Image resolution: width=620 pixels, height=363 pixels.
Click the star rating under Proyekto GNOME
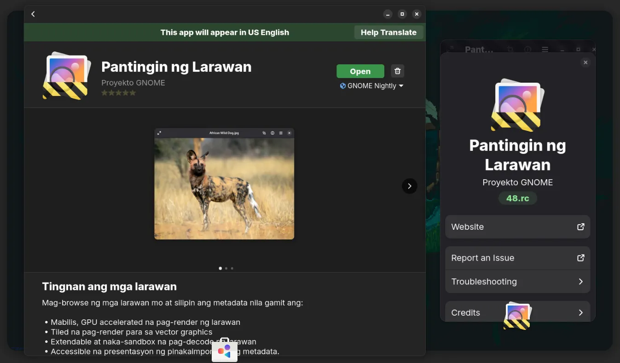(119, 93)
